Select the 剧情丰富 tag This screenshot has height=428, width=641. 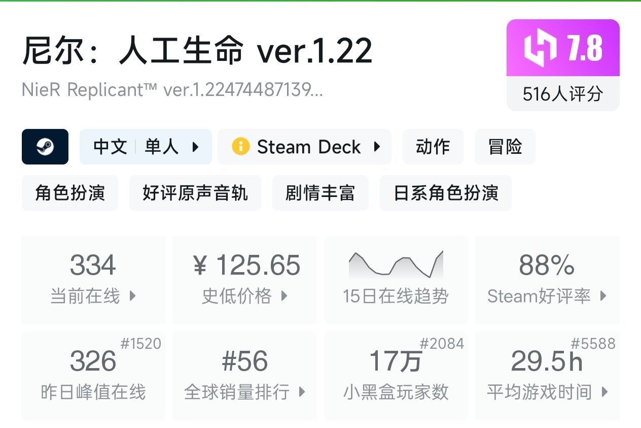click(320, 193)
